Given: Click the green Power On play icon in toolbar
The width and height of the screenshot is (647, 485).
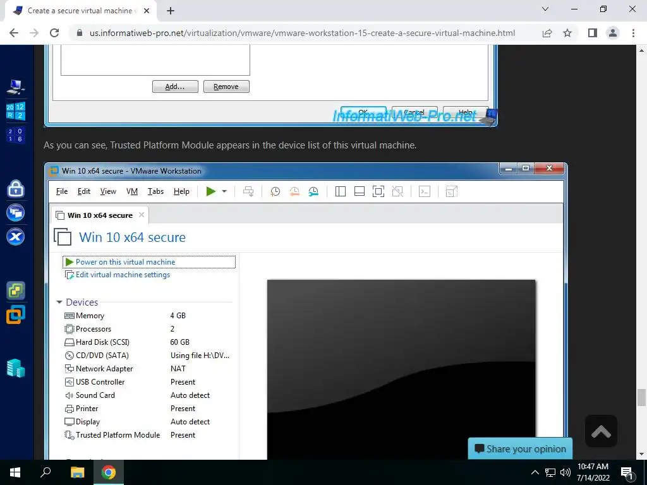Looking at the screenshot, I should pos(211,191).
